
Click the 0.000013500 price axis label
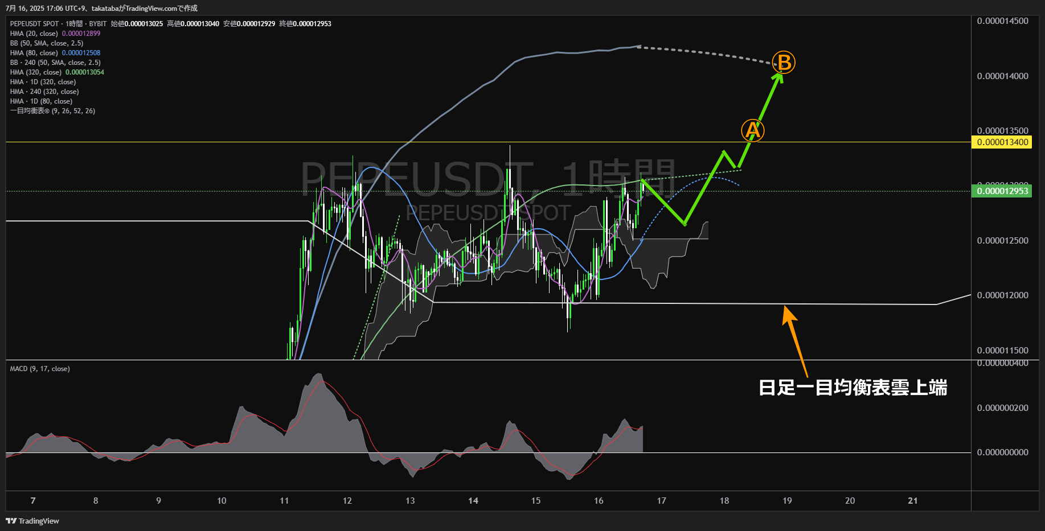(1002, 131)
